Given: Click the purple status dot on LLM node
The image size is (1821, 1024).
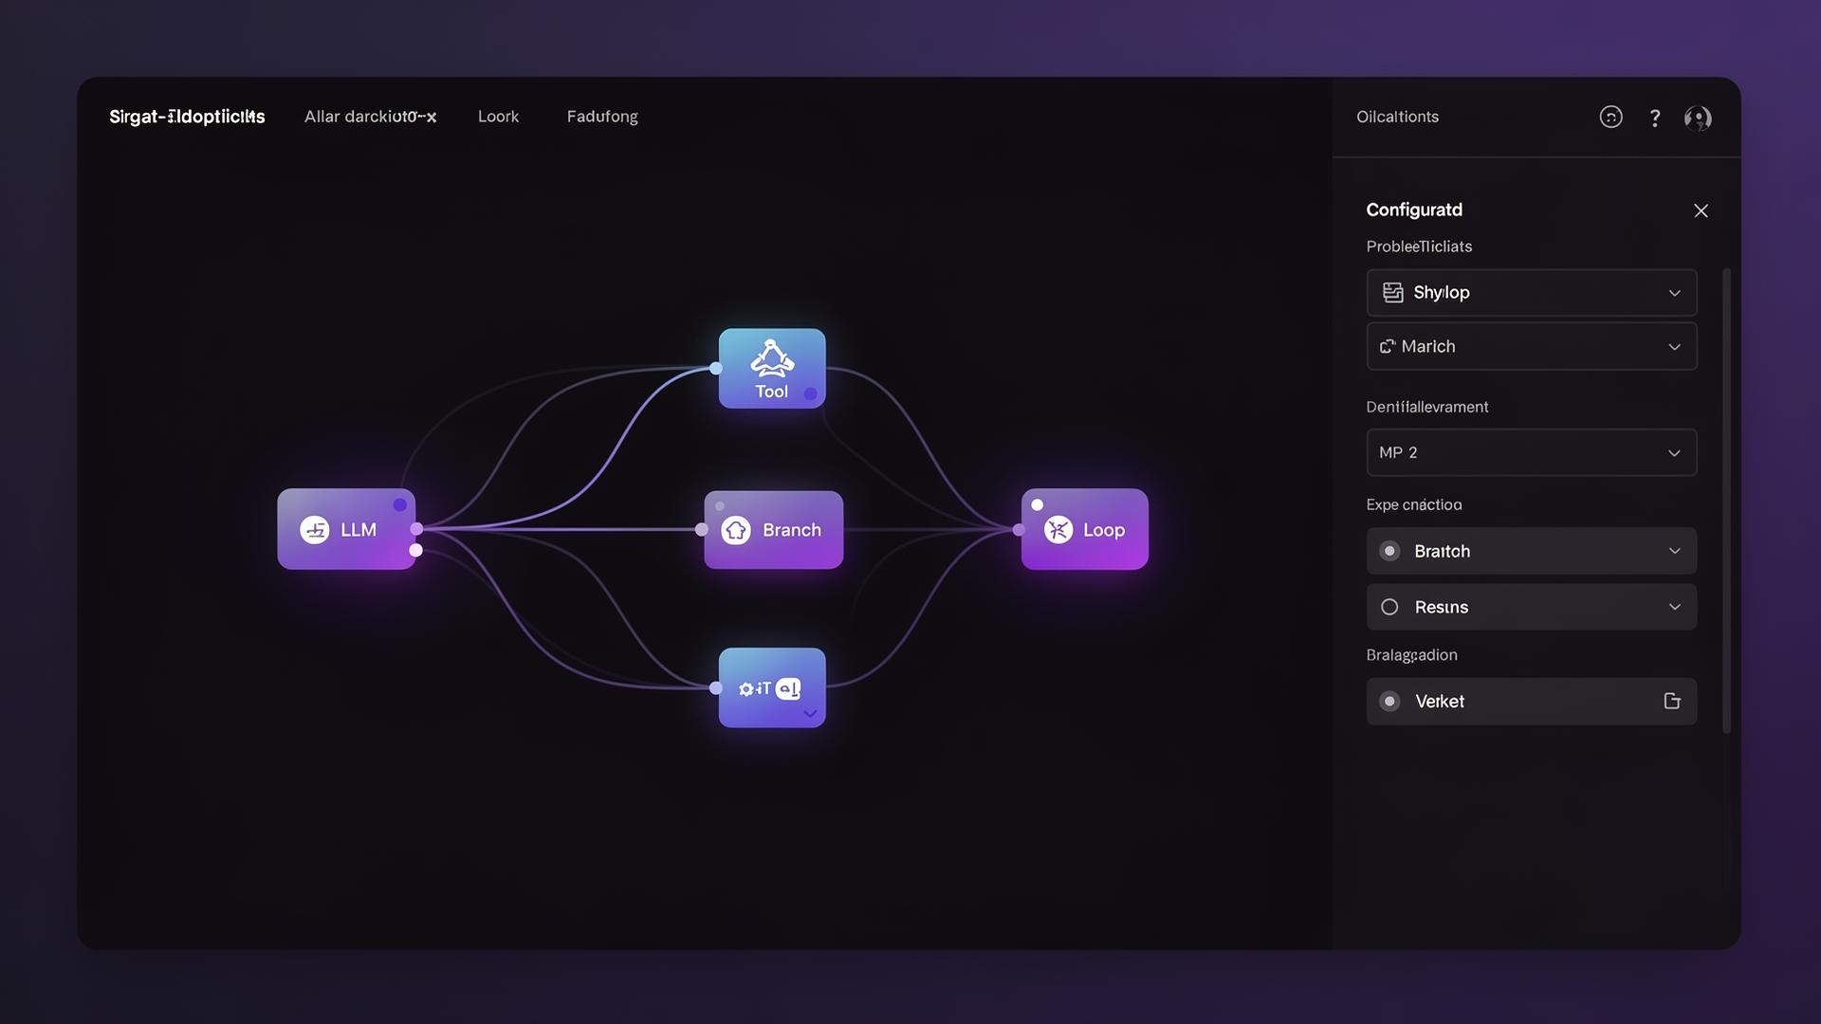Looking at the screenshot, I should pos(400,504).
